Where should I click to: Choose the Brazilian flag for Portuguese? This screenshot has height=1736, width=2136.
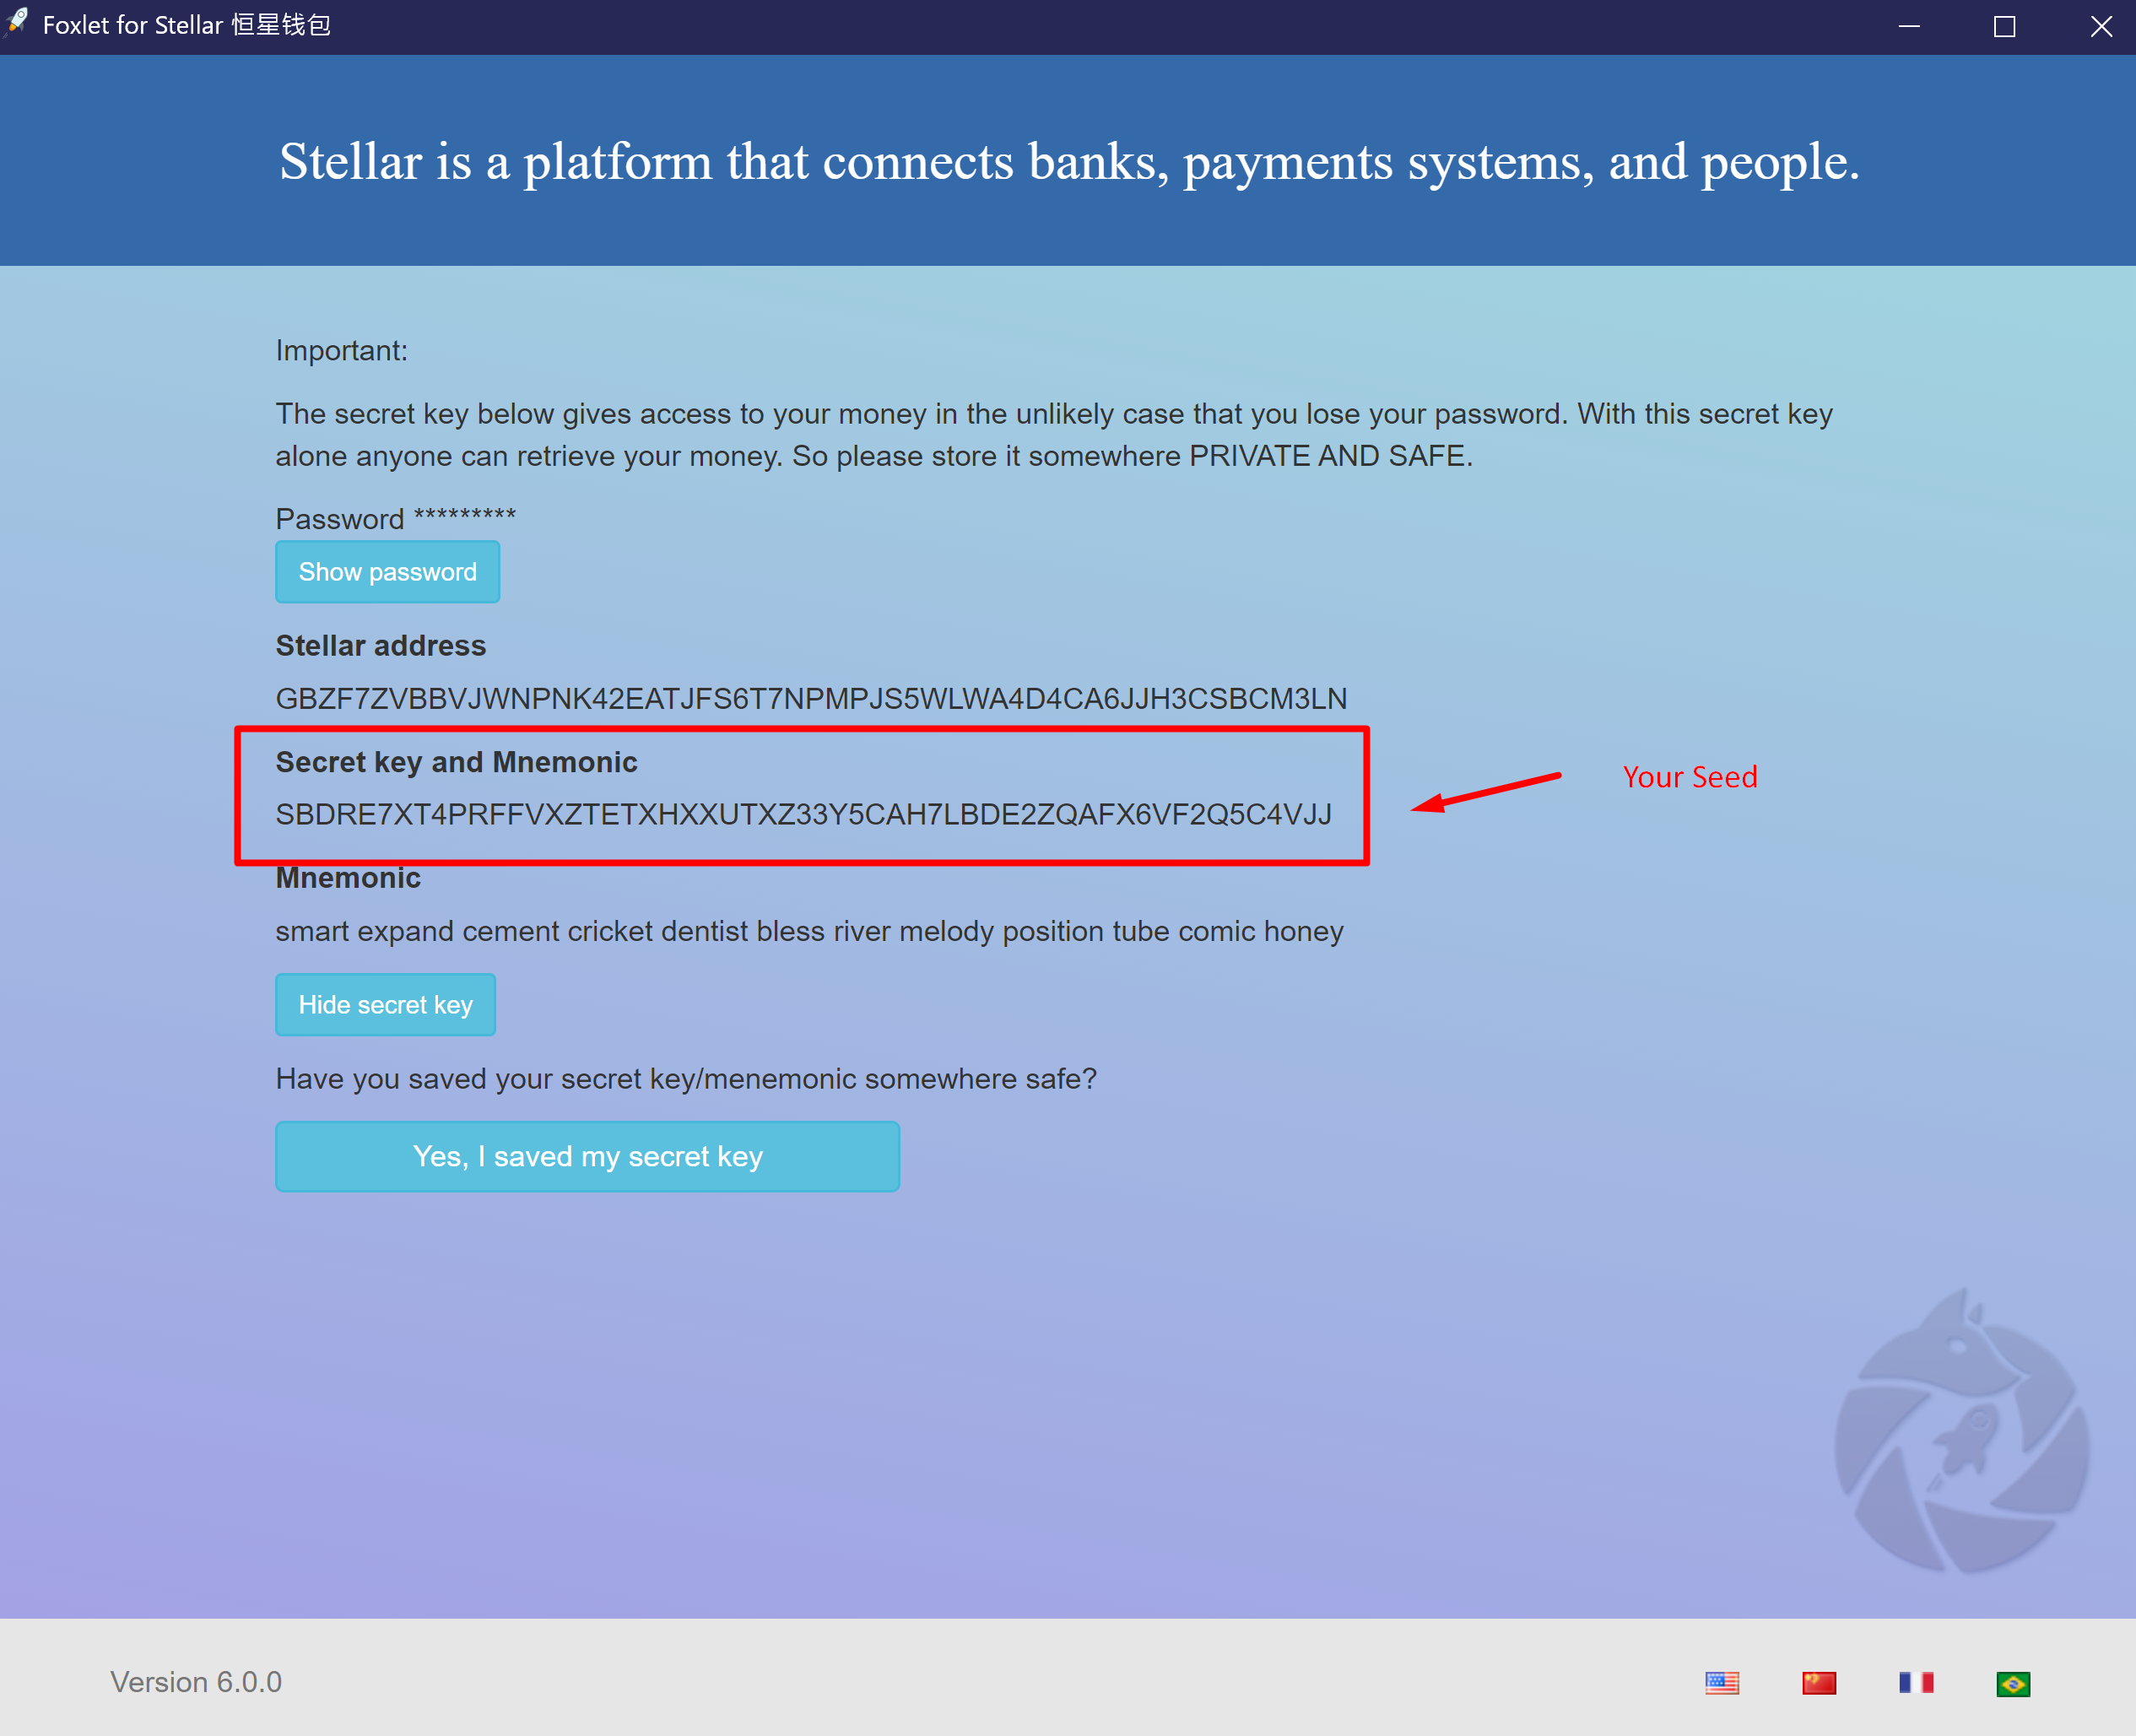point(2012,1684)
